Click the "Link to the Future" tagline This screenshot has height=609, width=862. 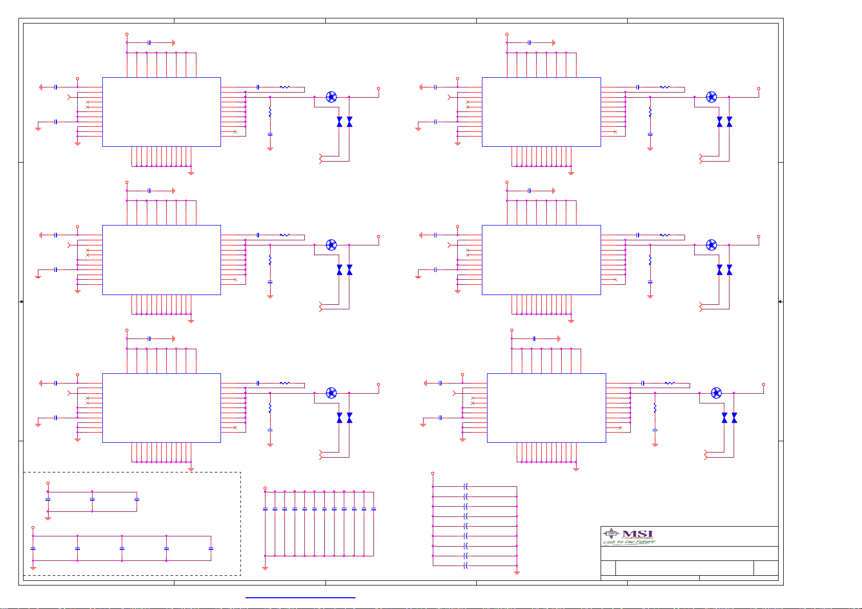click(x=629, y=542)
